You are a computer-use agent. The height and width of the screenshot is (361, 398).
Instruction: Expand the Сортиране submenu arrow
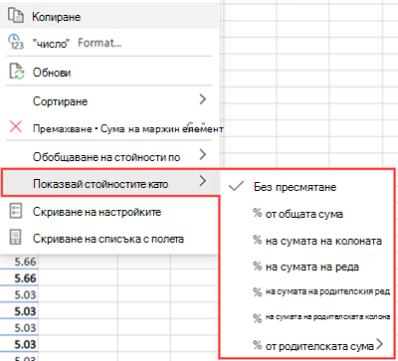pos(203,99)
